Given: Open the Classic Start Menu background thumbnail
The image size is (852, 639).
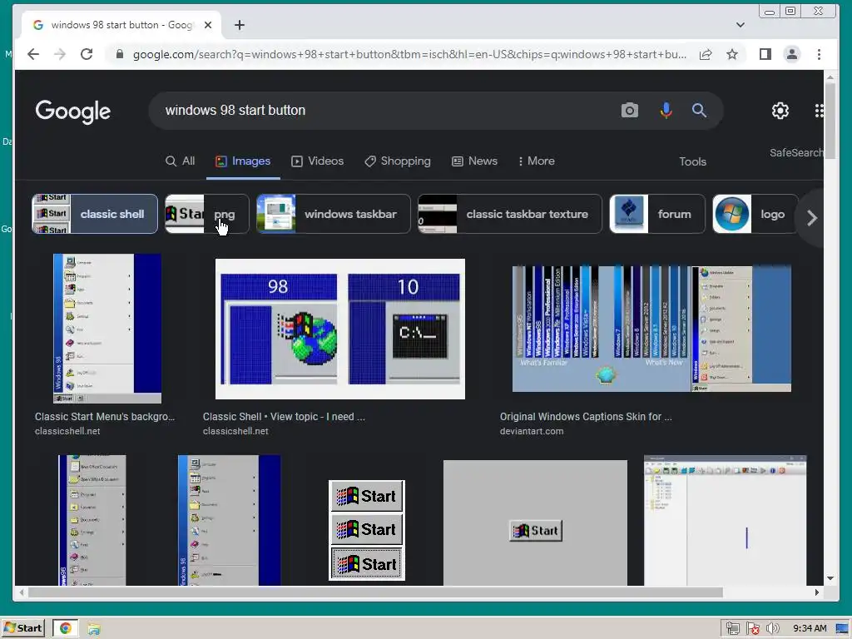Looking at the screenshot, I should (x=107, y=328).
